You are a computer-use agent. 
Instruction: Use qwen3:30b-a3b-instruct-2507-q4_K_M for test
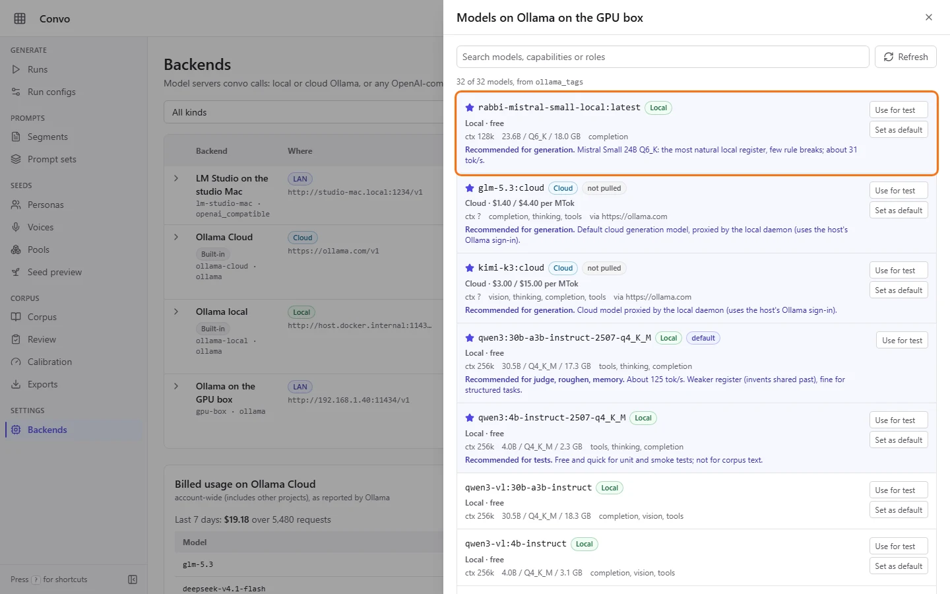click(x=902, y=341)
